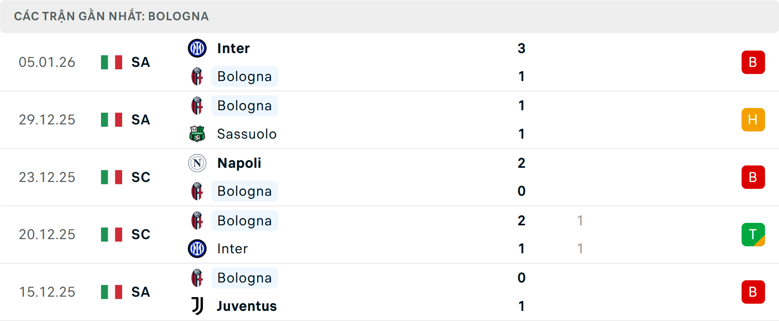Open the Sassuolo team link
Screen dimensions: 779x321
pos(247,134)
